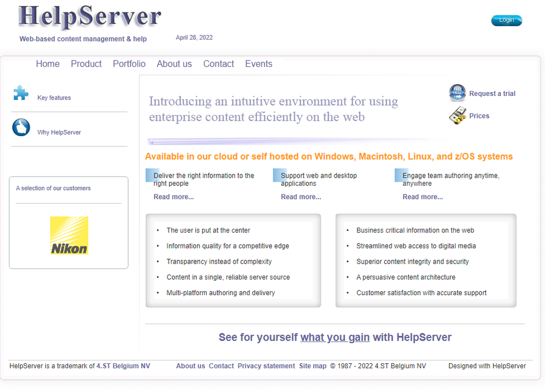Follow the 'what you gain' link
Image resolution: width=545 pixels, height=390 pixels.
335,337
